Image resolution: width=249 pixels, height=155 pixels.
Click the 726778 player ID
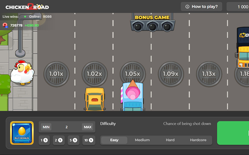pos(16,25)
